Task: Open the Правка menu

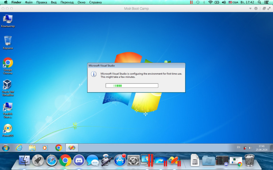Action: [42, 2]
